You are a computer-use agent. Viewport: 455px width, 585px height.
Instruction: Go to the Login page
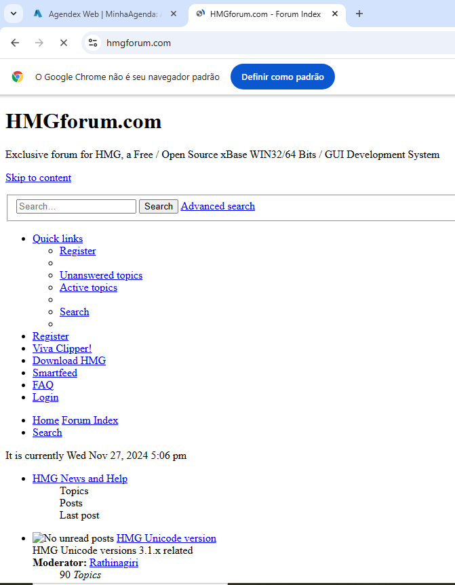pos(45,397)
